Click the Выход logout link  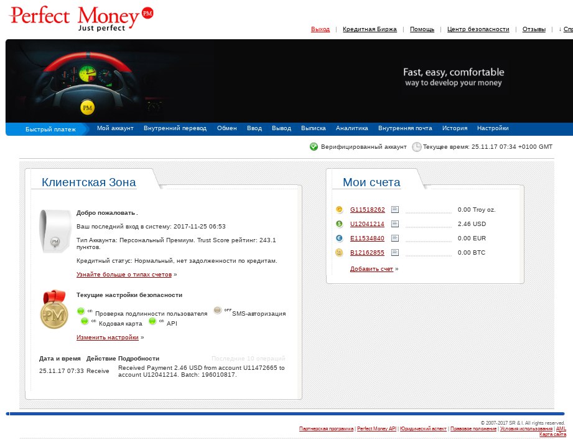pos(320,29)
